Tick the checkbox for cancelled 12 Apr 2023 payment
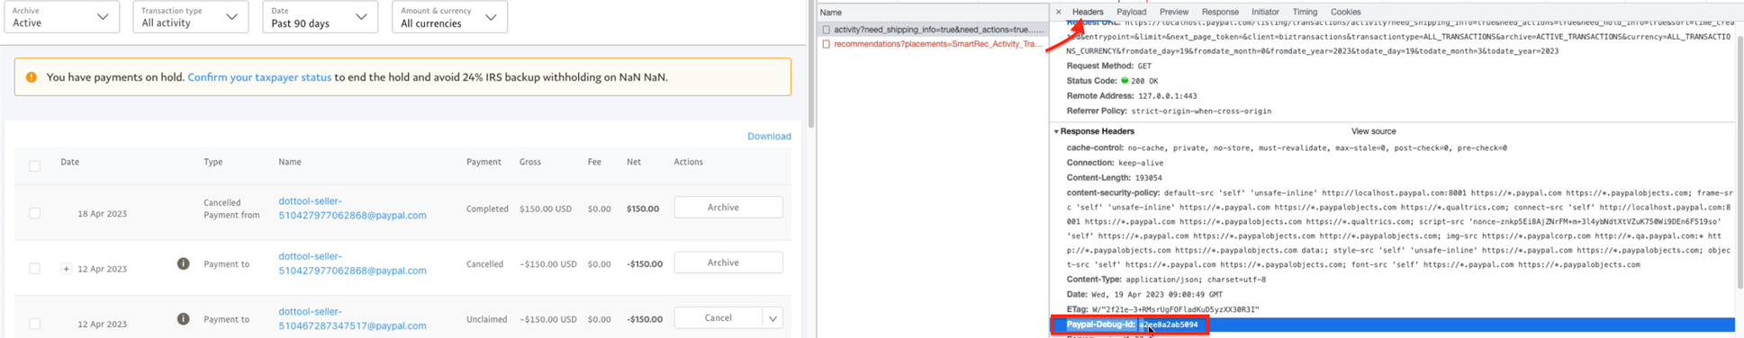1744x338 pixels. 35,268
